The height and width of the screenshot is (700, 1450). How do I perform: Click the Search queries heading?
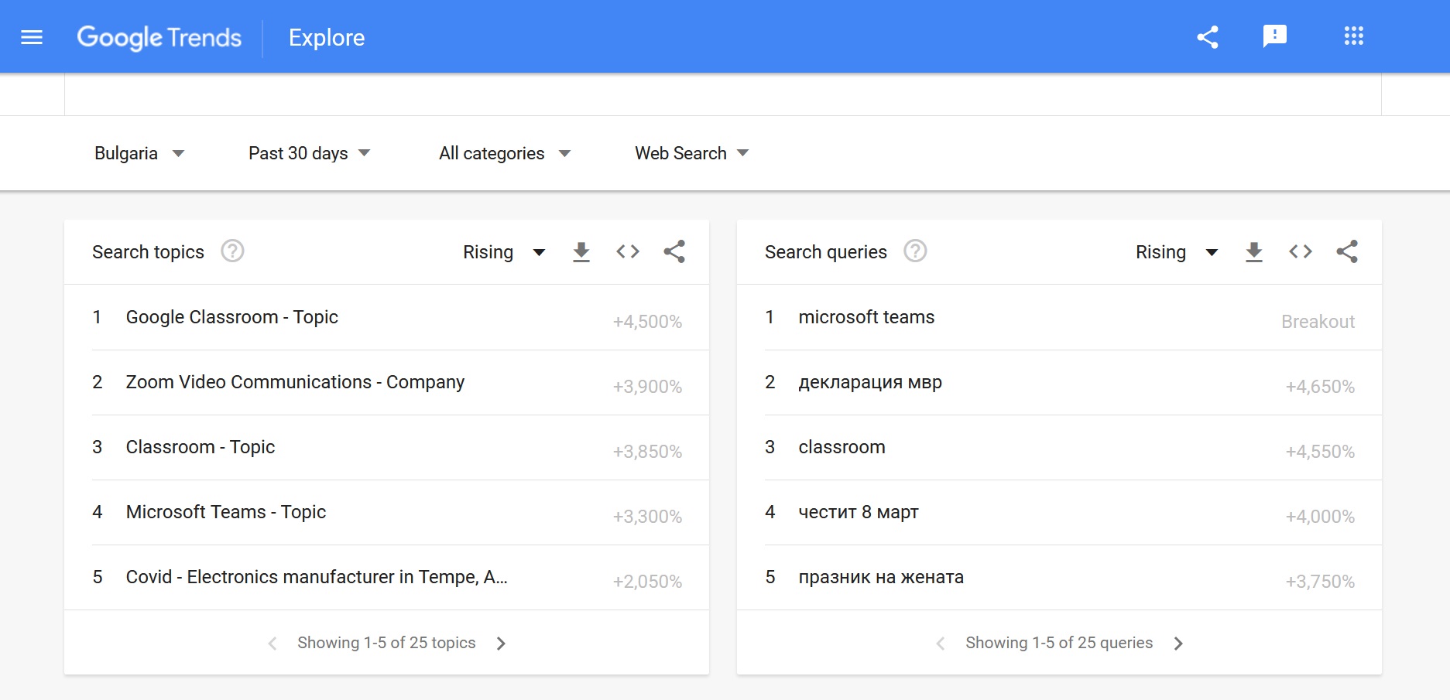pos(826,252)
